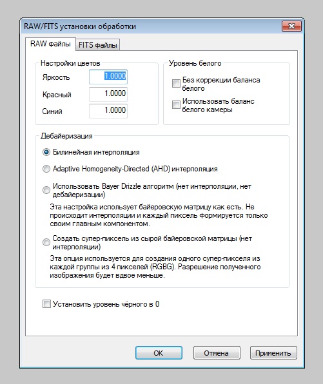Screen dimensions: 323x384
Task: Click the Синий value field
Action: pos(108,111)
